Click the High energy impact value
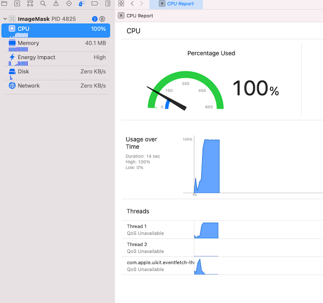 tap(100, 57)
